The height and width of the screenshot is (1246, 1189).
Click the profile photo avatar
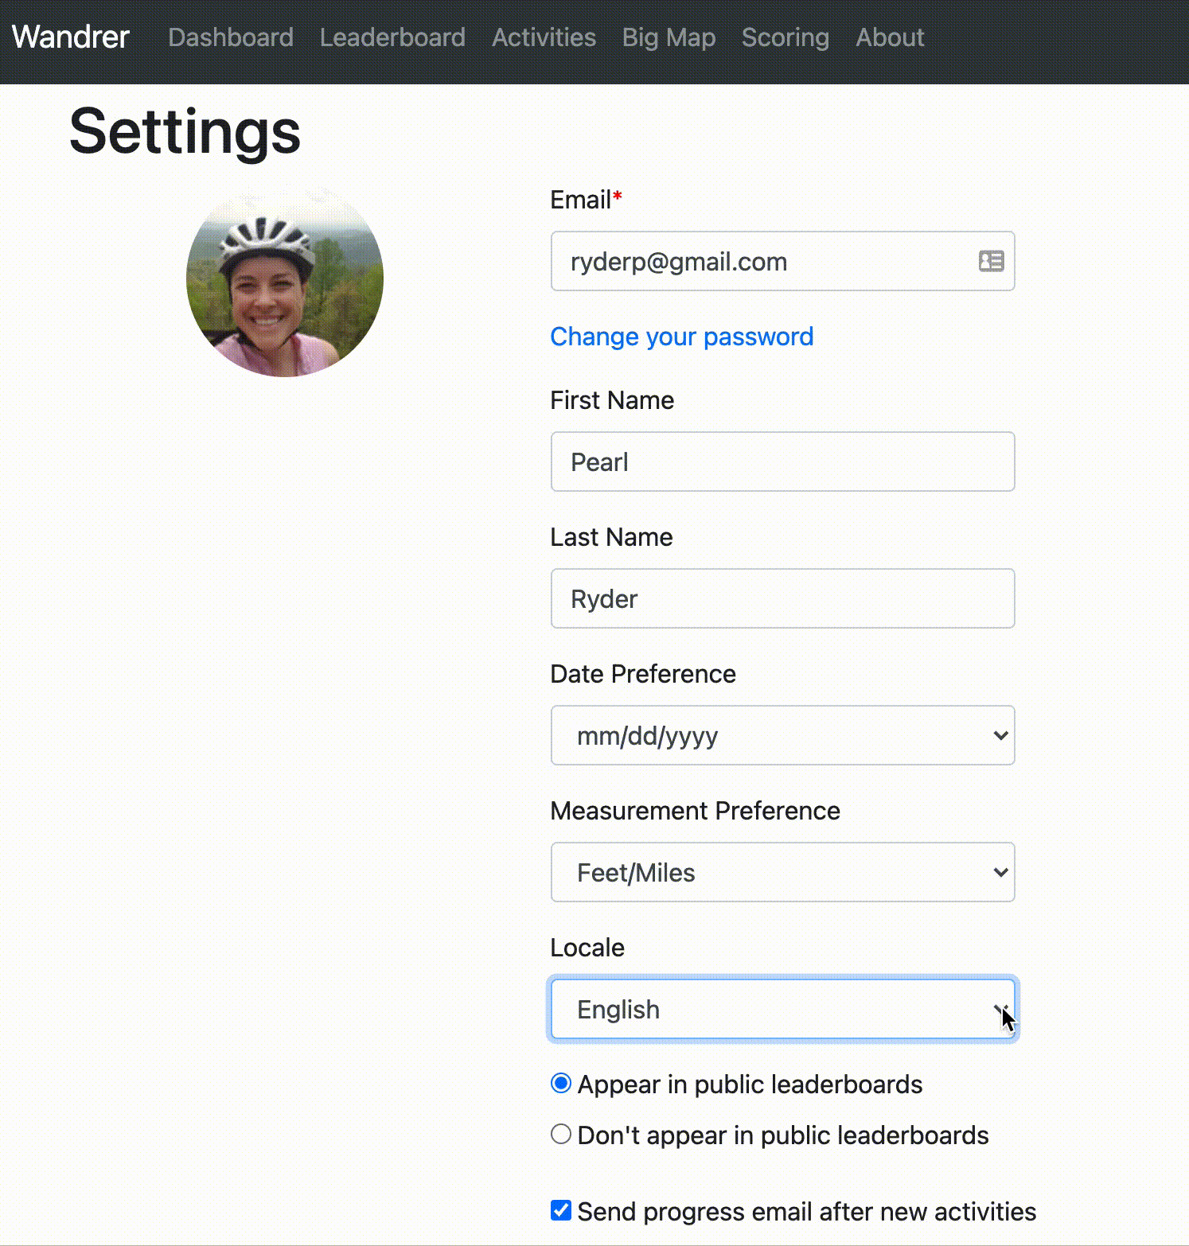click(x=285, y=279)
